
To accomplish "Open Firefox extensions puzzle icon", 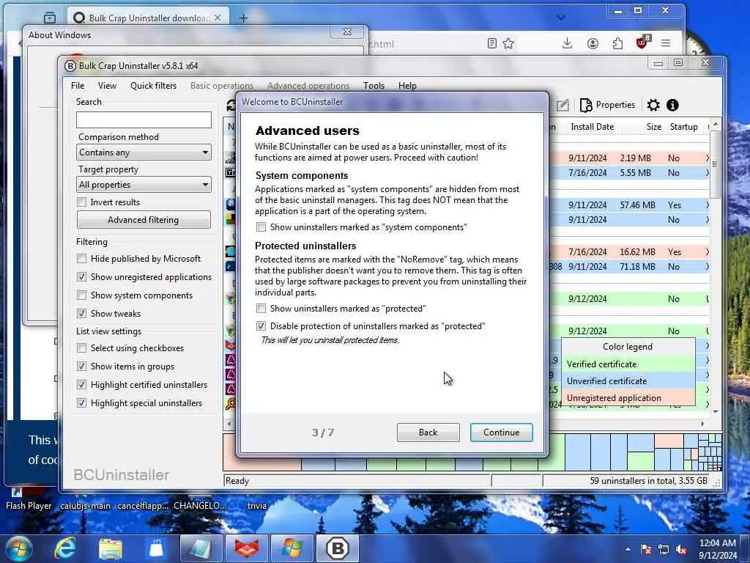I will [x=617, y=43].
